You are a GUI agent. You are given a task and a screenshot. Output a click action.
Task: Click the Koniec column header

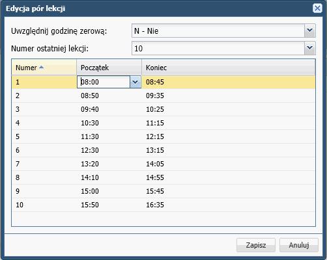[x=229, y=68]
